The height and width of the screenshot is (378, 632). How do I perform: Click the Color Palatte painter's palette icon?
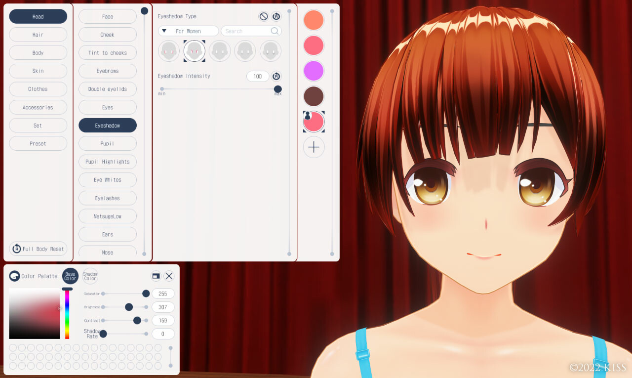click(13, 276)
